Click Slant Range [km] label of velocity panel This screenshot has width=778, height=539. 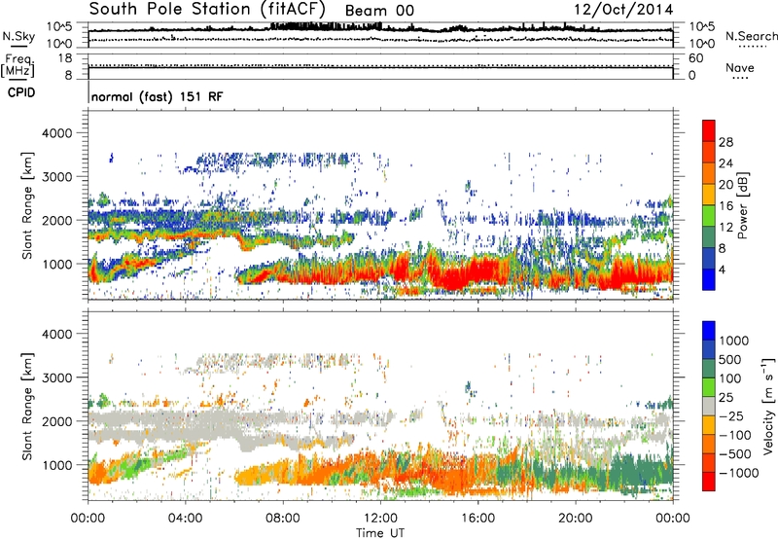pyautogui.click(x=27, y=406)
